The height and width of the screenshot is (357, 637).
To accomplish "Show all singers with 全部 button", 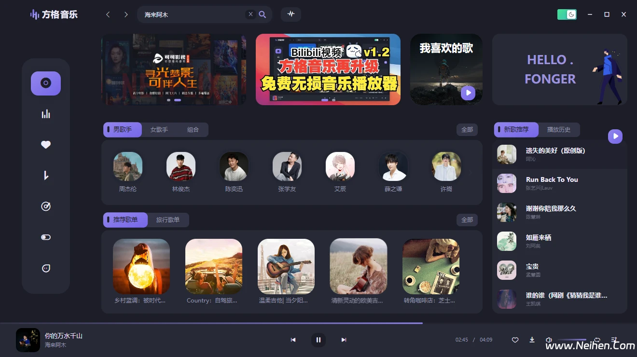I will [x=467, y=130].
